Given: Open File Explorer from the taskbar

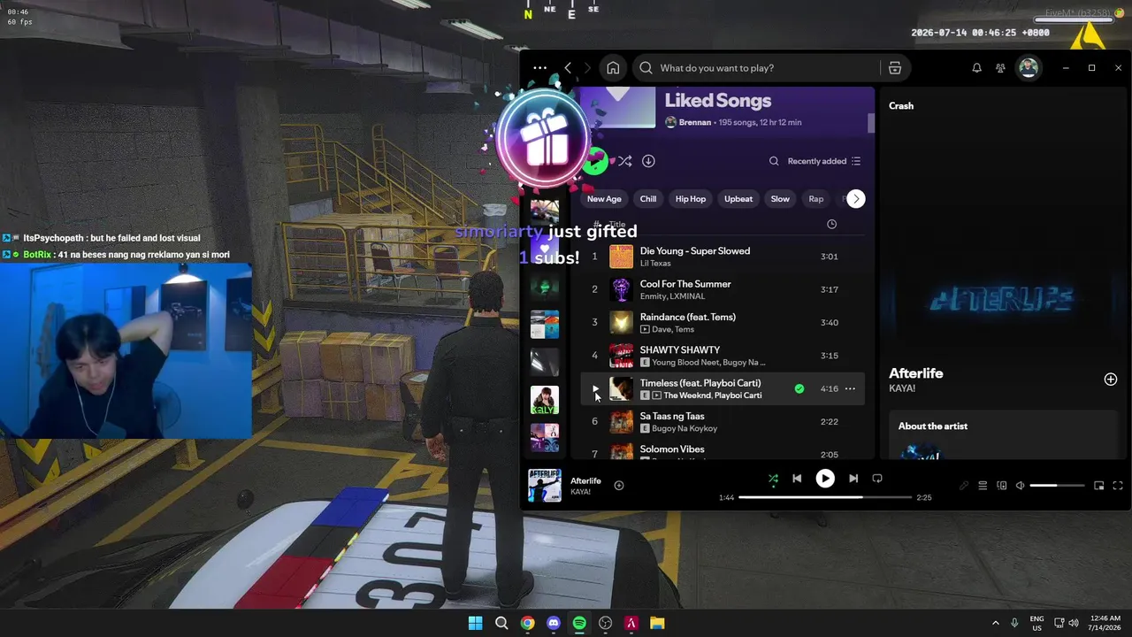Looking at the screenshot, I should pyautogui.click(x=657, y=623).
